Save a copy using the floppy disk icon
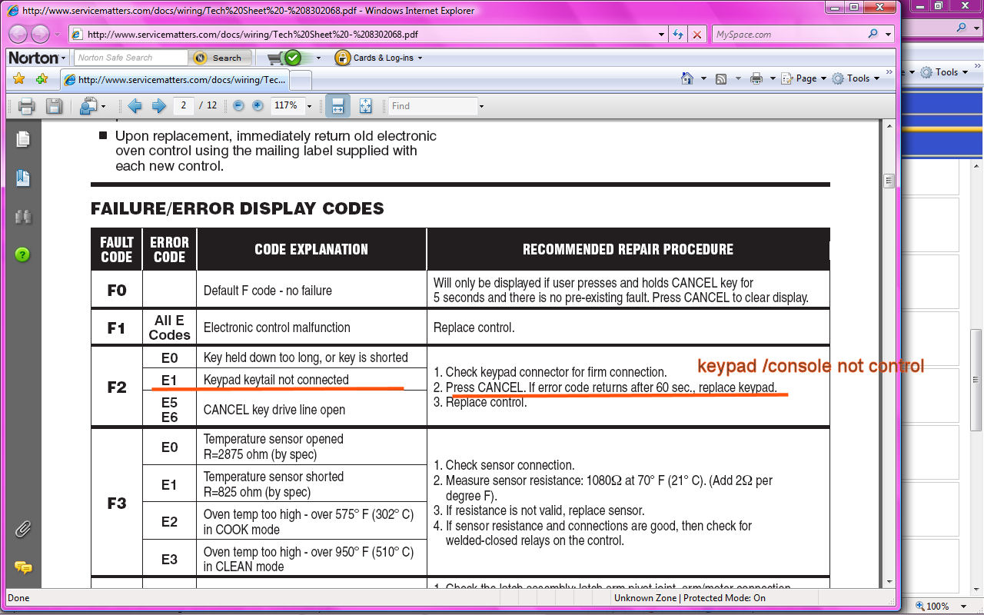The width and height of the screenshot is (984, 615). 54,106
